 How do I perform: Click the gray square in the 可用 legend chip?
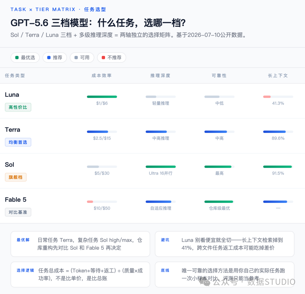pyautogui.click(x=76, y=58)
